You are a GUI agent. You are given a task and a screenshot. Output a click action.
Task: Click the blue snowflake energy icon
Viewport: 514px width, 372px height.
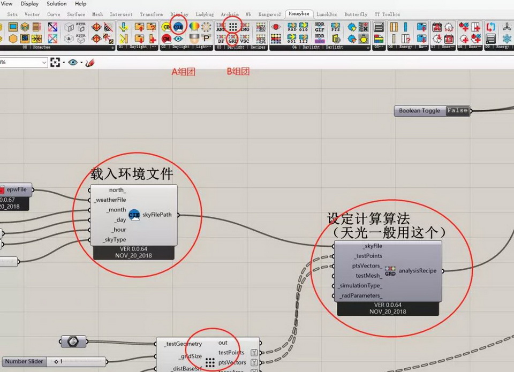(x=507, y=39)
